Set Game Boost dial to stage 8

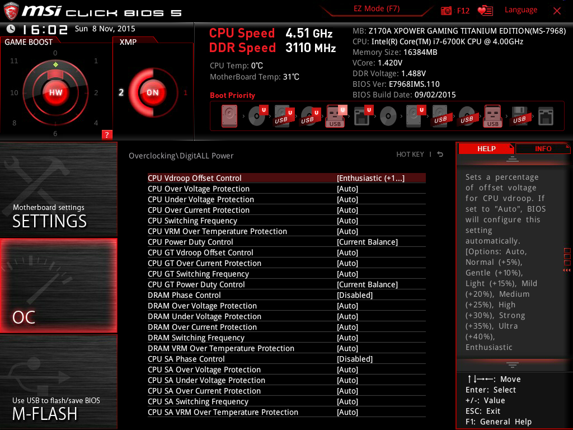14,123
